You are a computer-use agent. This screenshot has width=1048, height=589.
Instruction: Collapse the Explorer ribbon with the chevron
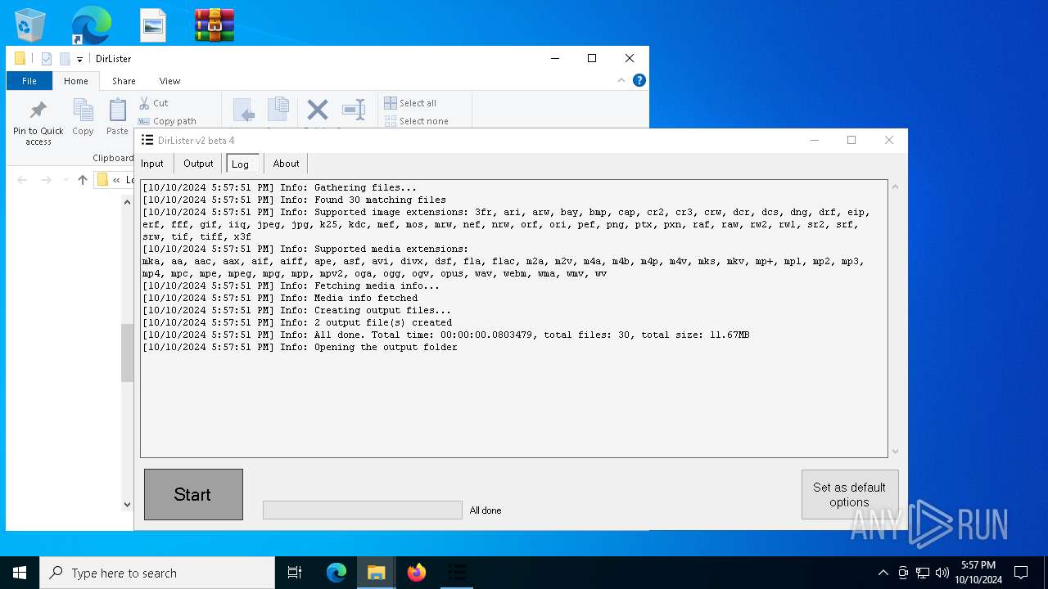(621, 80)
